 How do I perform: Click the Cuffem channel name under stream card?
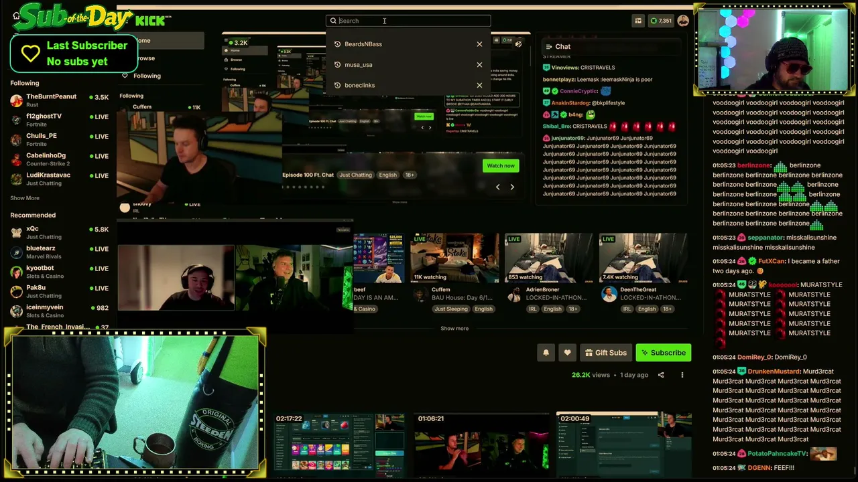441,290
